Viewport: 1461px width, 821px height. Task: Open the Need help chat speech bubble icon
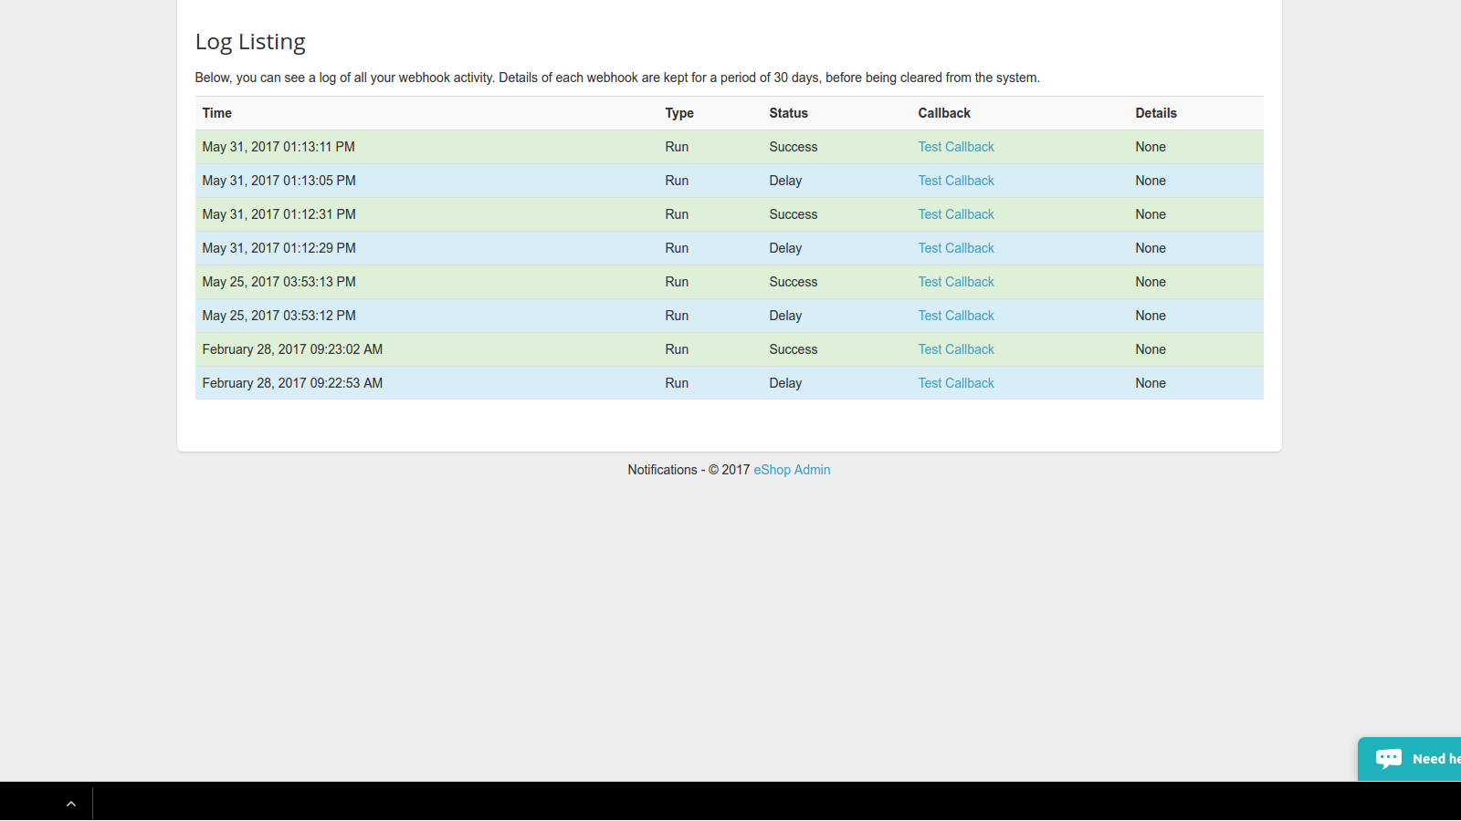click(1387, 758)
